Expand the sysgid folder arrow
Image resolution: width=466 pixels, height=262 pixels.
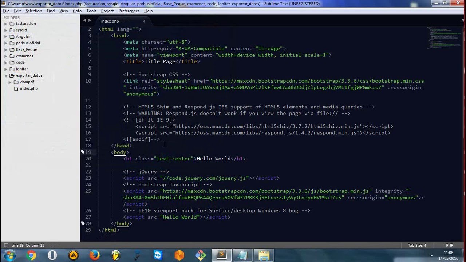pyautogui.click(x=6, y=30)
